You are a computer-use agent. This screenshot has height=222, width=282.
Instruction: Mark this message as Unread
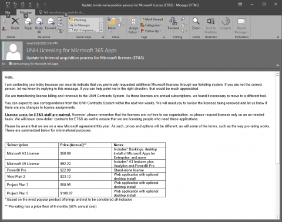tap(152, 19)
